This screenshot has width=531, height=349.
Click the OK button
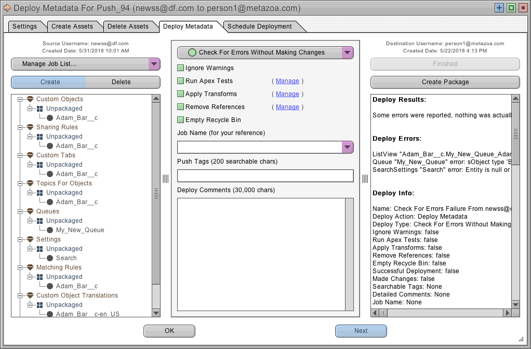point(169,331)
